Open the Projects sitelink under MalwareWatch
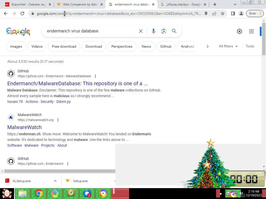Screen dimensions: 266x199 tap(48, 145)
